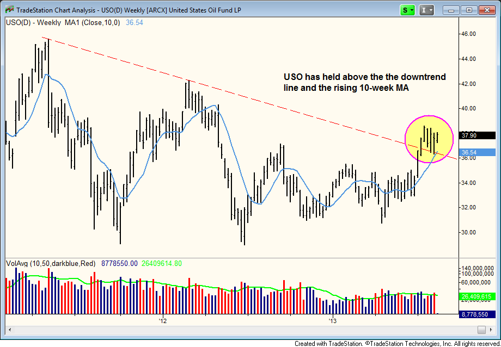
Task: Select the USO(D) - Weekly MA1 status label
Action: click(x=63, y=23)
